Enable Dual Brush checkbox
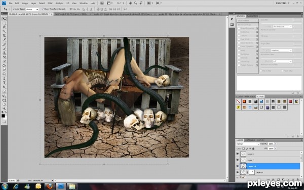304x190 pixels. click(239, 40)
